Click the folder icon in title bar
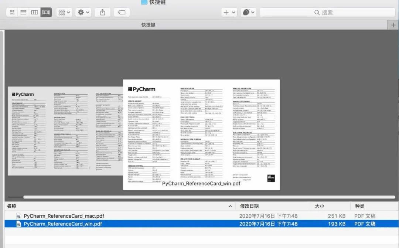399x248 pixels. pyautogui.click(x=144, y=2)
